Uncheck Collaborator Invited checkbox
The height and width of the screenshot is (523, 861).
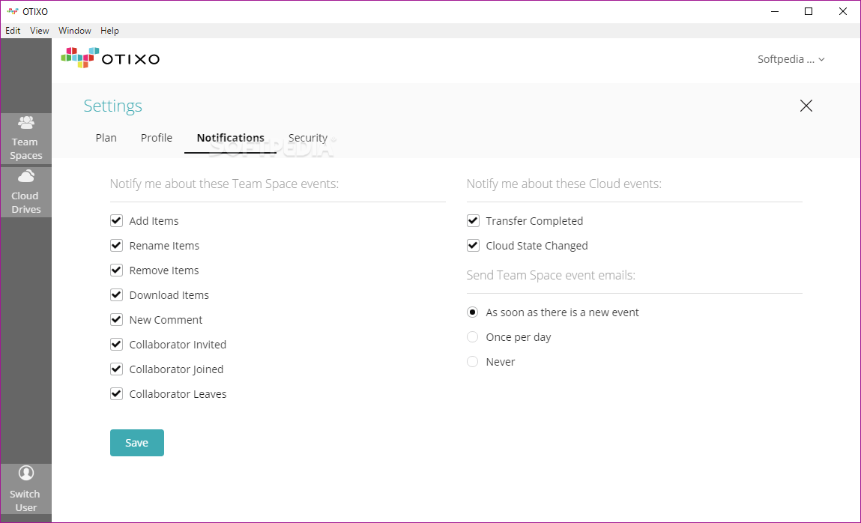[x=116, y=344]
